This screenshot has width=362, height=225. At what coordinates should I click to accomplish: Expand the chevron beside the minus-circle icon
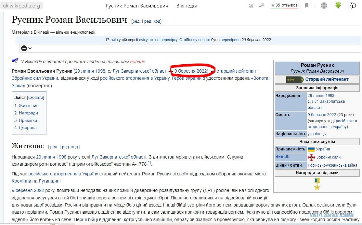click(30, 48)
